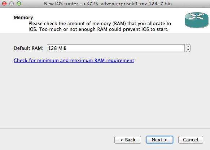This screenshot has height=150, width=210.
Task: Cancel the new IOS router wizard
Action: point(191,140)
